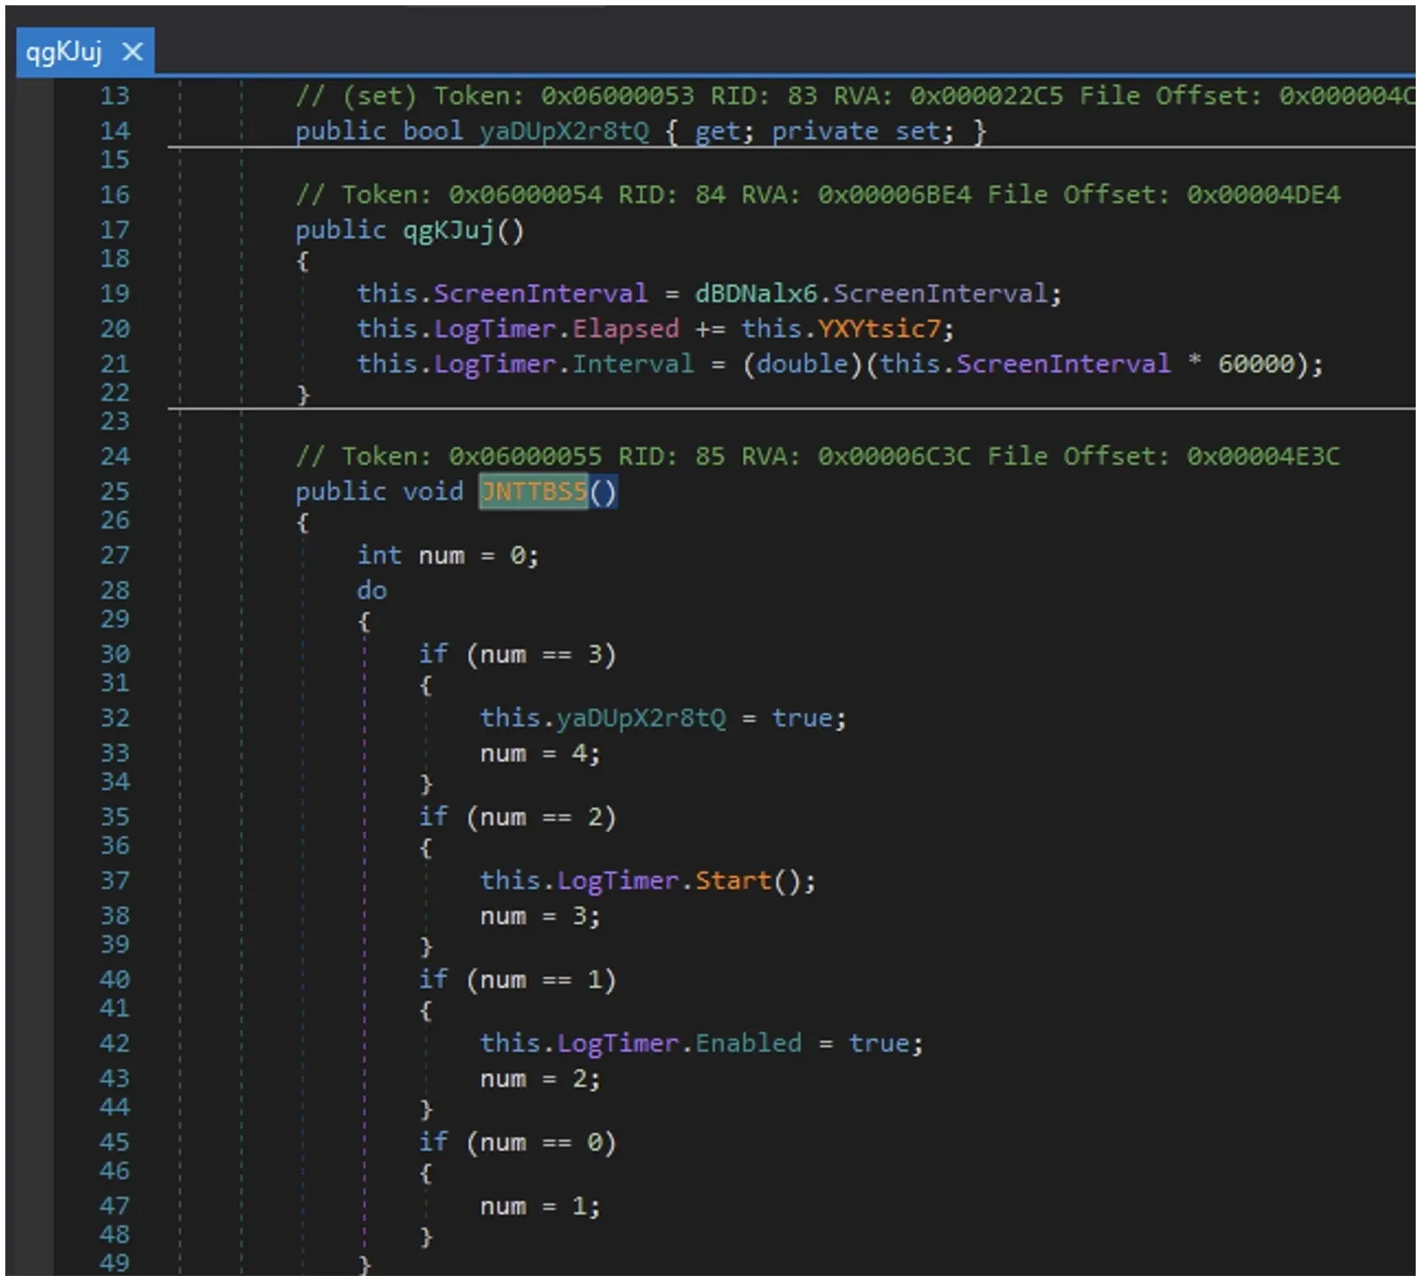This screenshot has height=1283, width=1421.
Task: Click the Start method call on line 37
Action: [x=734, y=881]
